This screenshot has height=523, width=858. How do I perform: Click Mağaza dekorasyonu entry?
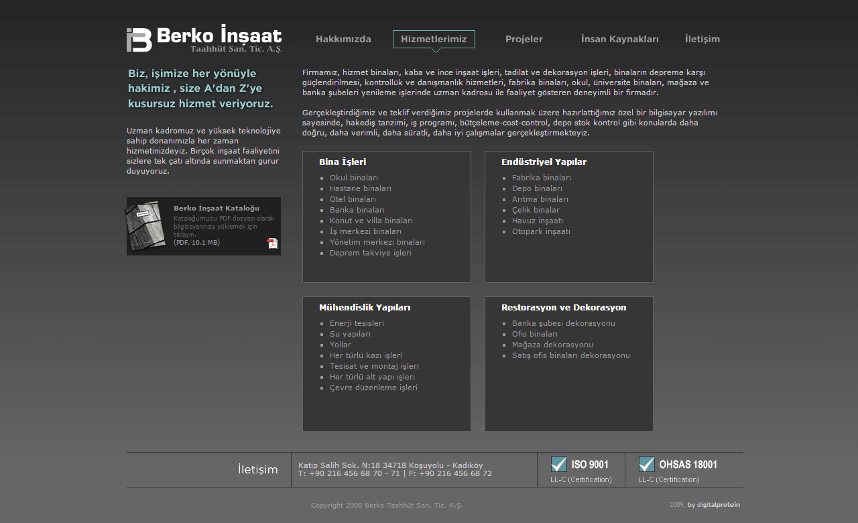point(552,345)
